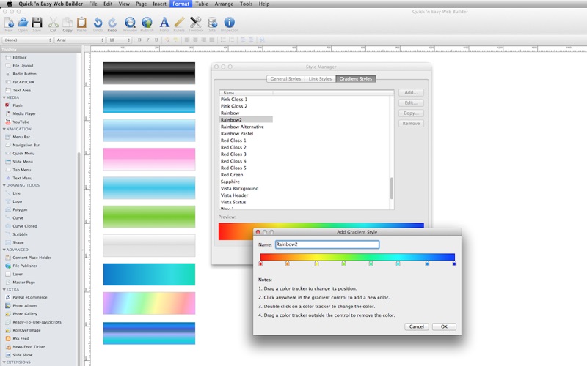
Task: Collapse the NAVIGATION toolbox section
Action: (x=4, y=129)
